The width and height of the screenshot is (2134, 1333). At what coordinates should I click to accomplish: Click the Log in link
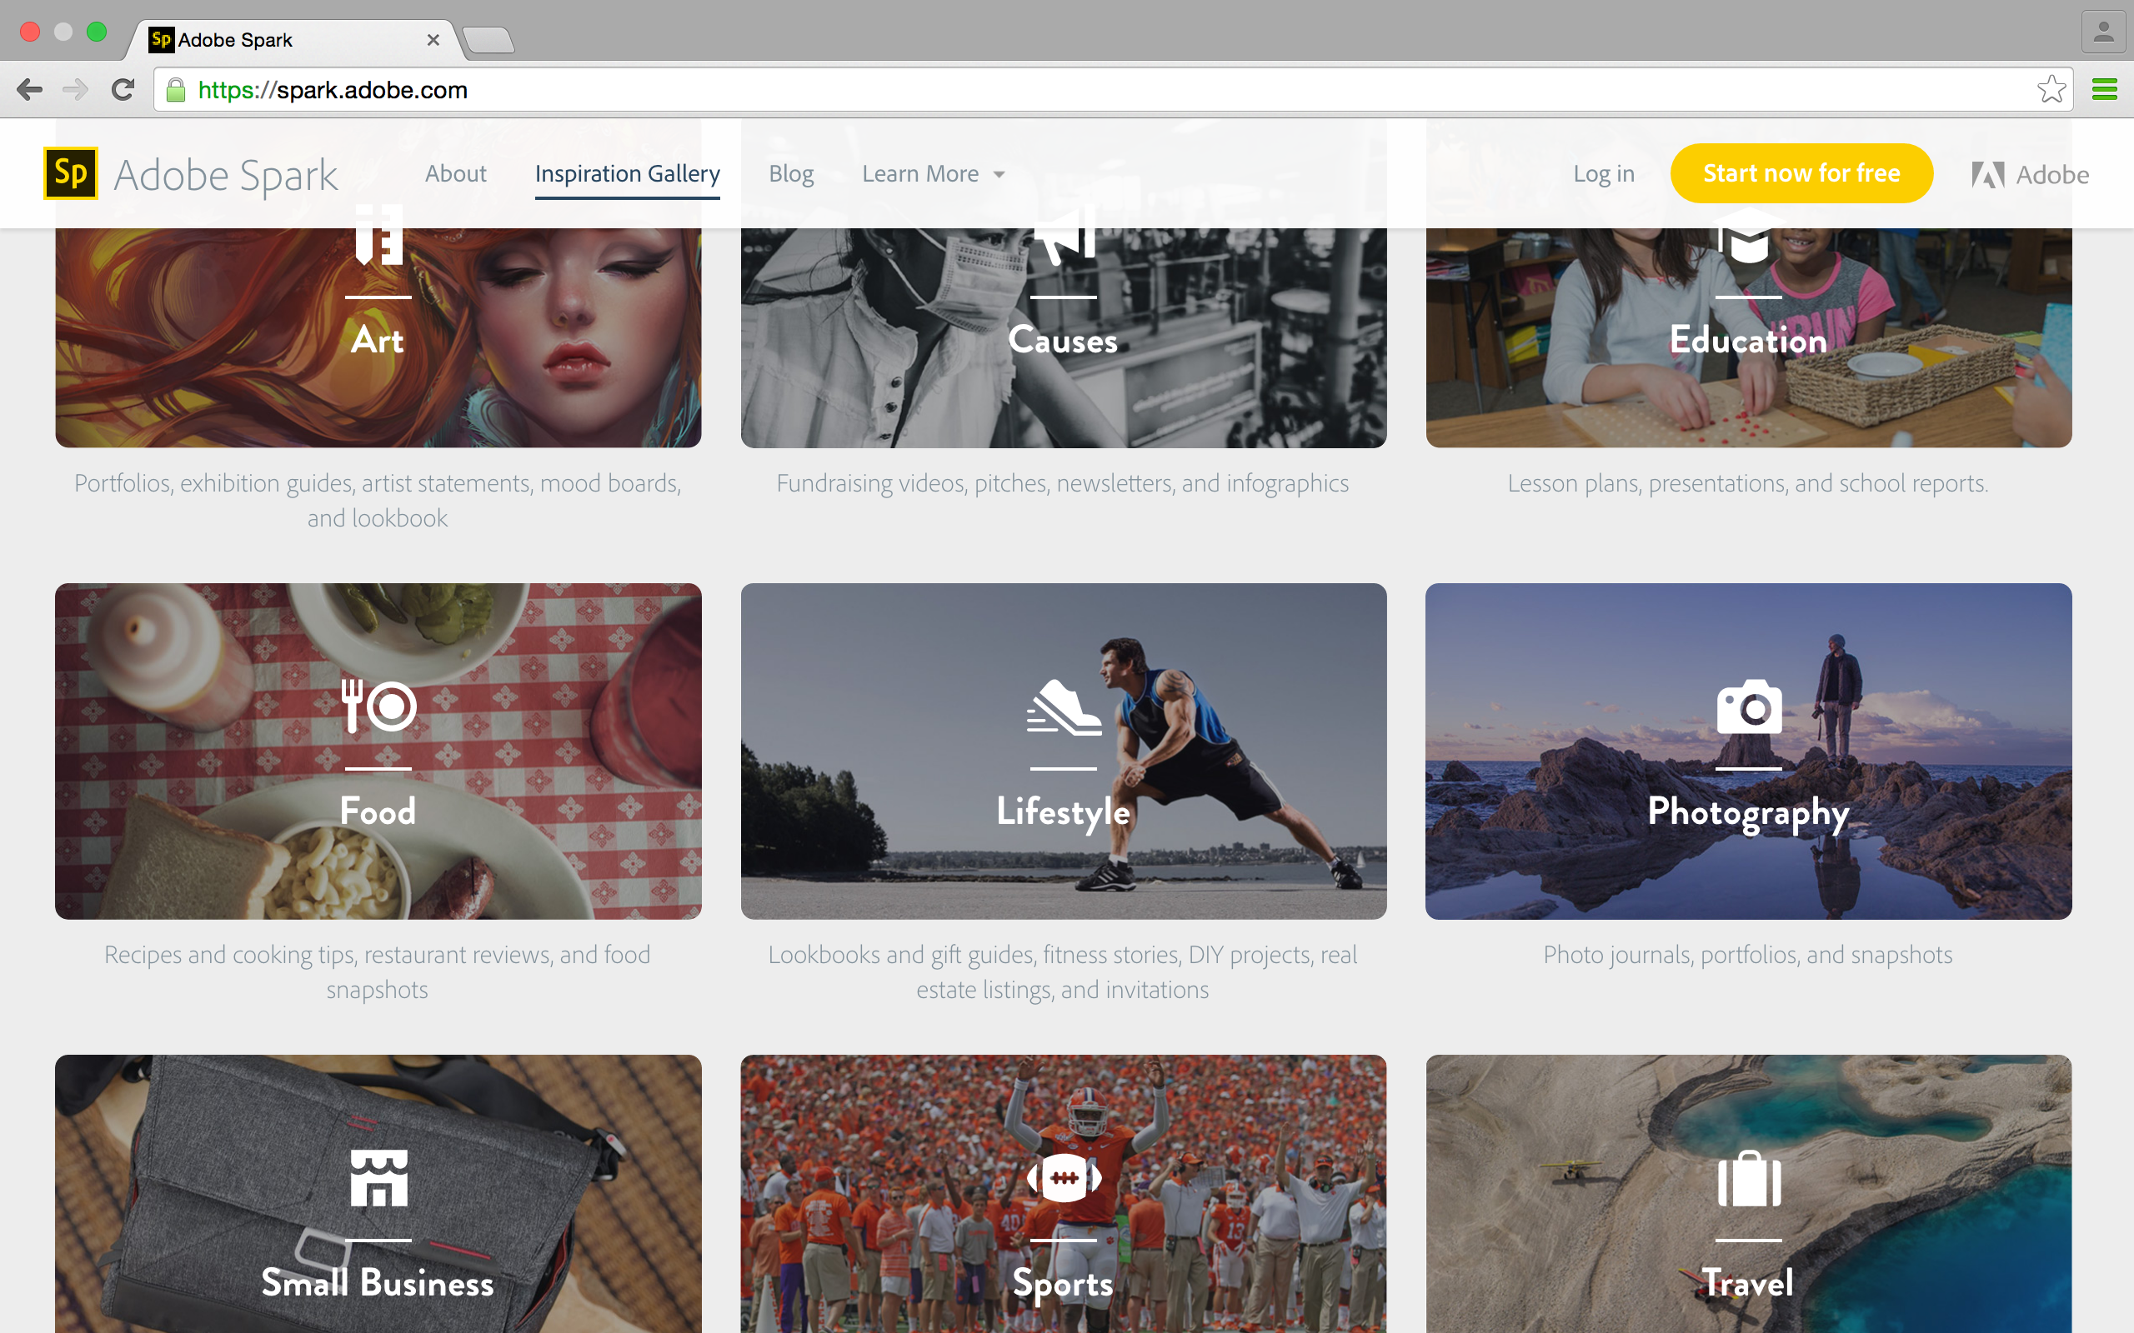(1603, 173)
